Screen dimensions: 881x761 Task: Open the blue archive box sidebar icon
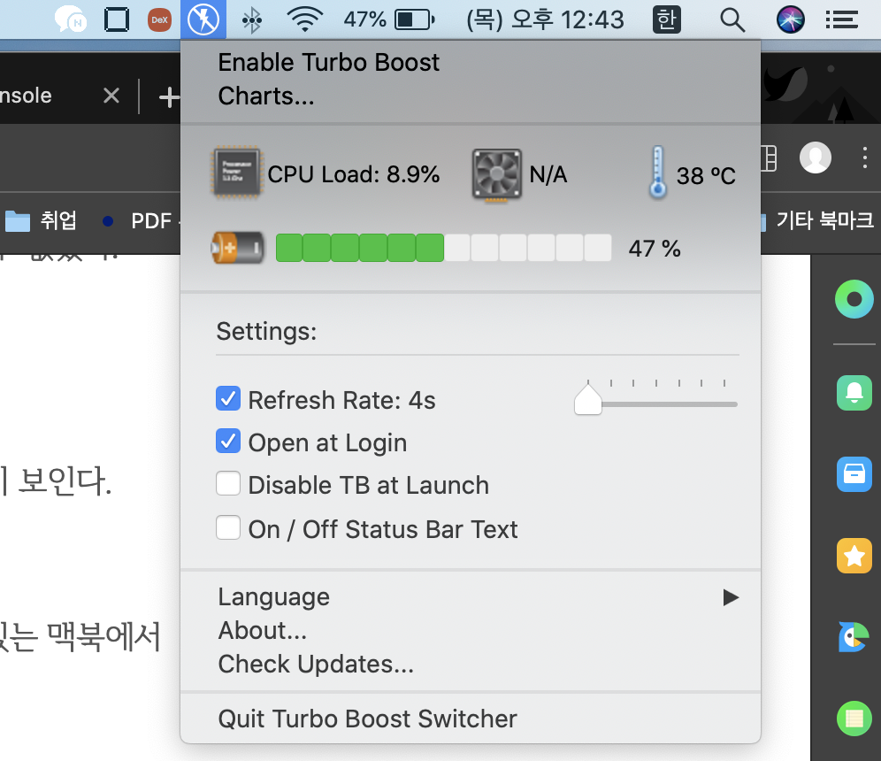pyautogui.click(x=854, y=473)
